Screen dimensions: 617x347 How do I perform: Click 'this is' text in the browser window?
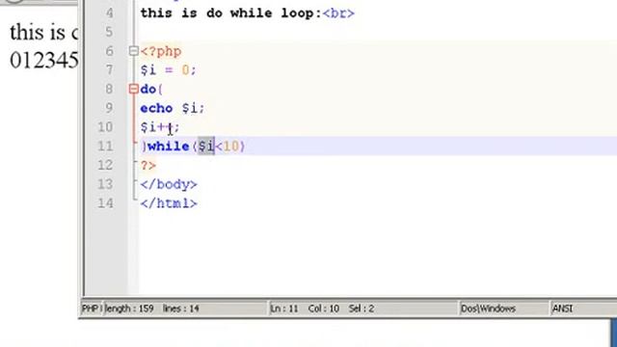coord(38,32)
